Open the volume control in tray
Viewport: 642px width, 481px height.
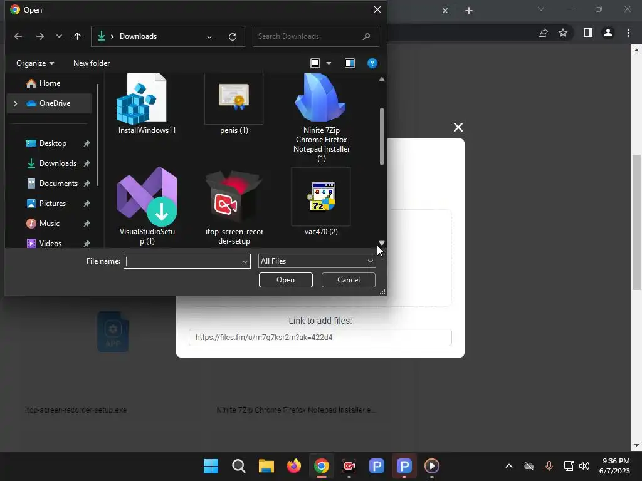[584, 466]
